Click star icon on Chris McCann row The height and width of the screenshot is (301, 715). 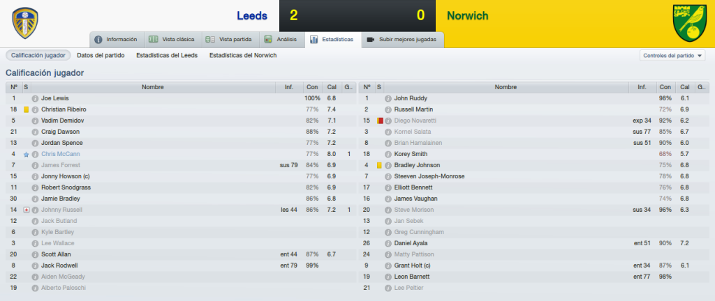26,154
